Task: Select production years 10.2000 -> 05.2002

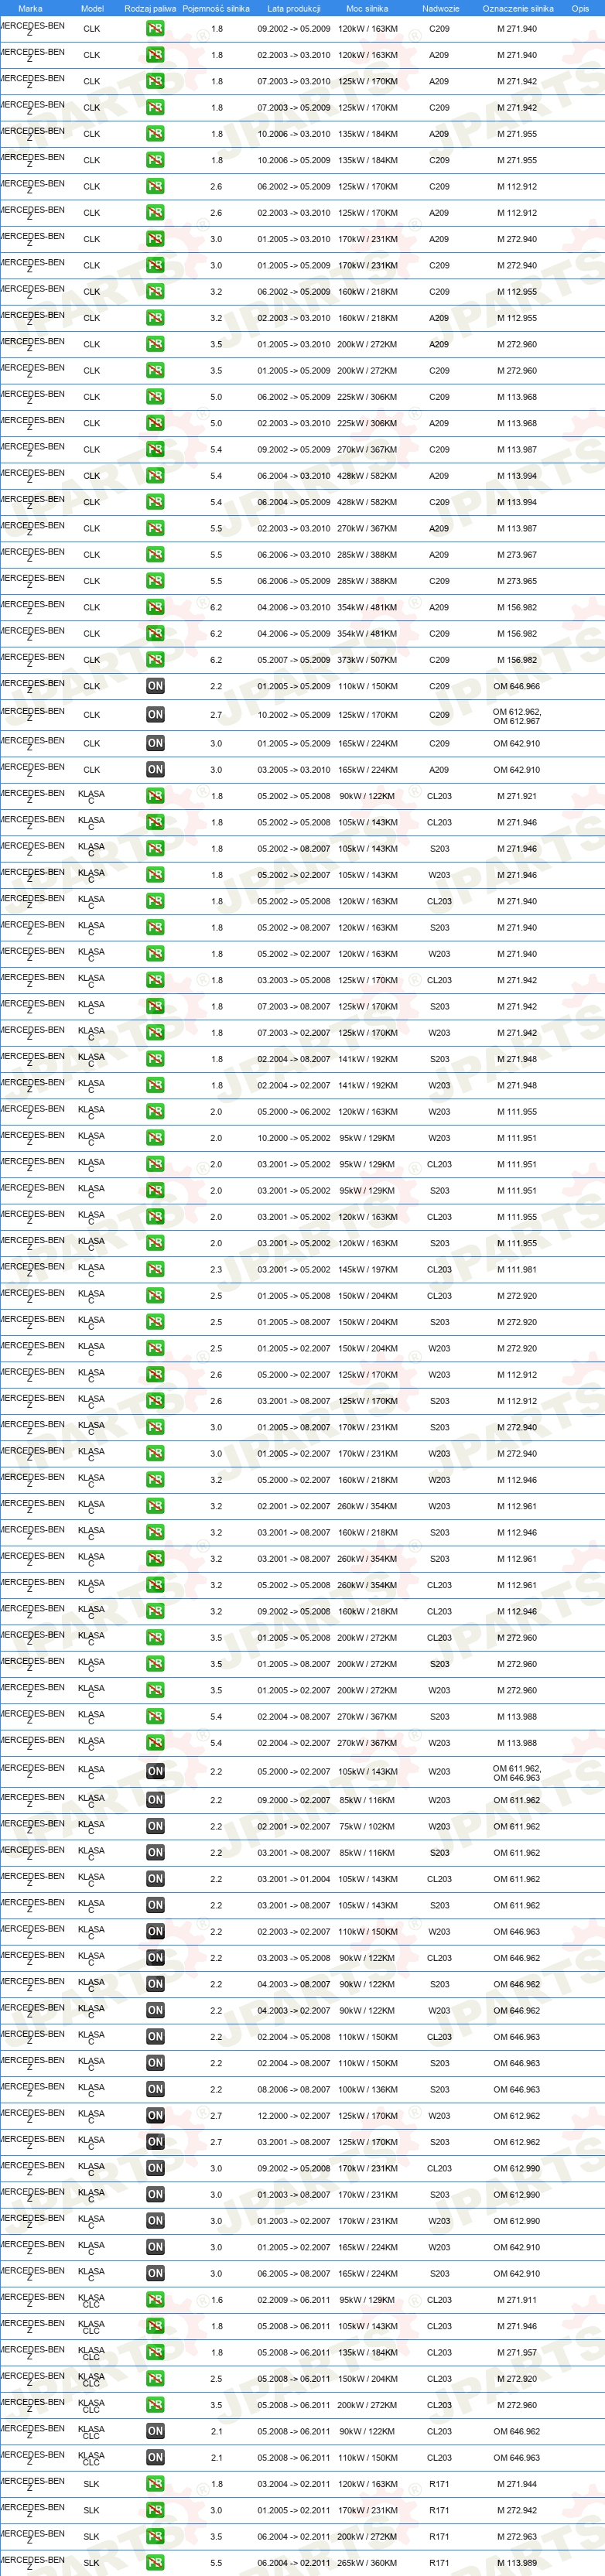Action: click(x=294, y=1138)
